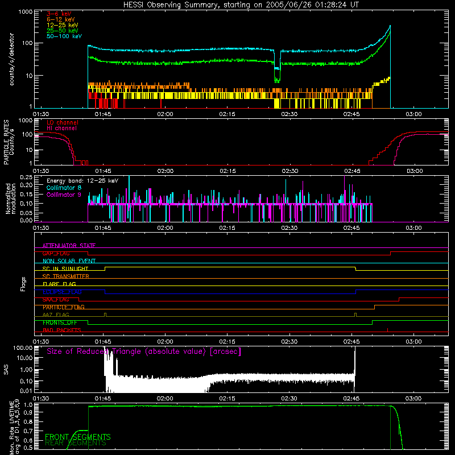Click the BAD_PACKETS spike marker near 02:53
The width and height of the screenshot is (455, 455).
coord(387,330)
